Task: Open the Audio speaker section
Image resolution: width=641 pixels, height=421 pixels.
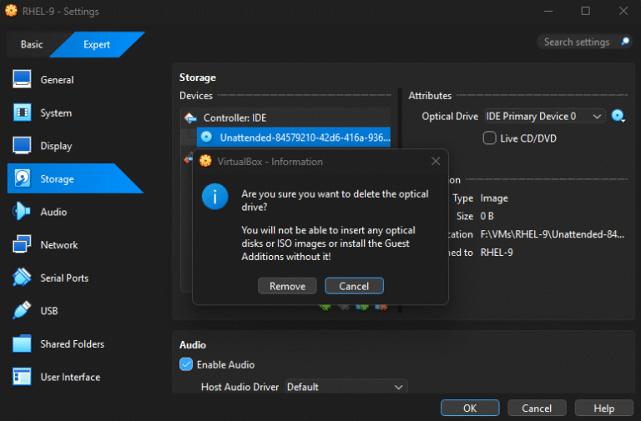Action: [23, 212]
